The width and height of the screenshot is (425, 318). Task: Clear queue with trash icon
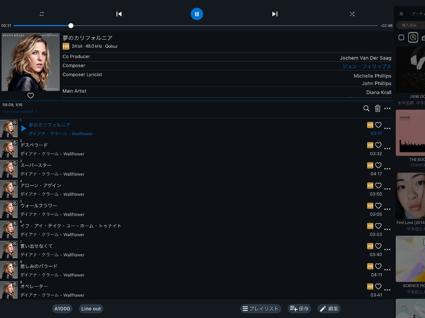[x=378, y=108]
